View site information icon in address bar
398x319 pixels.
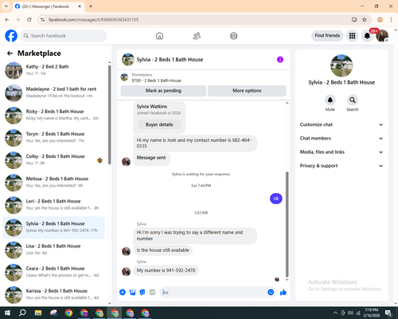pyautogui.click(x=42, y=20)
